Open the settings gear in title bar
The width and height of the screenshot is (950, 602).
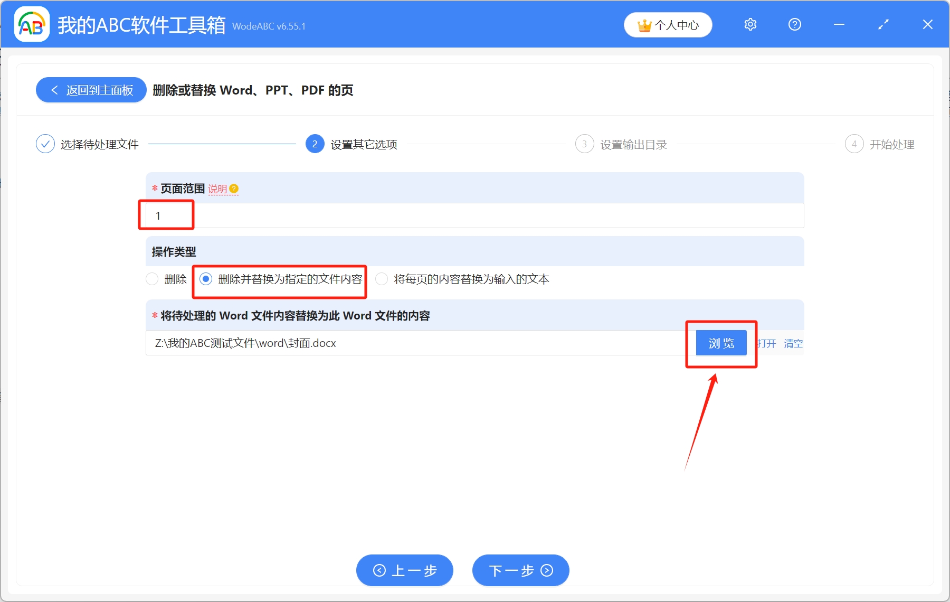click(750, 24)
